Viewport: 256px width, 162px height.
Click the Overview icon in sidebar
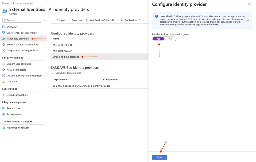[x=4, y=27]
